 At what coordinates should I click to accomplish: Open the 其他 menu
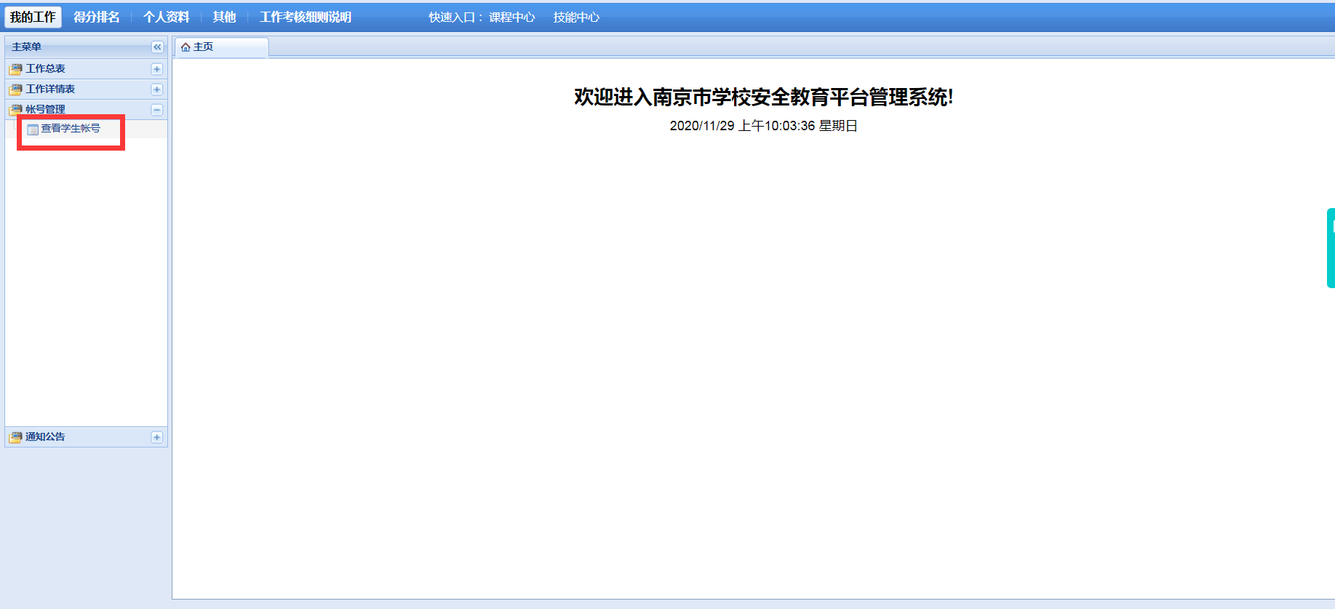coord(224,17)
